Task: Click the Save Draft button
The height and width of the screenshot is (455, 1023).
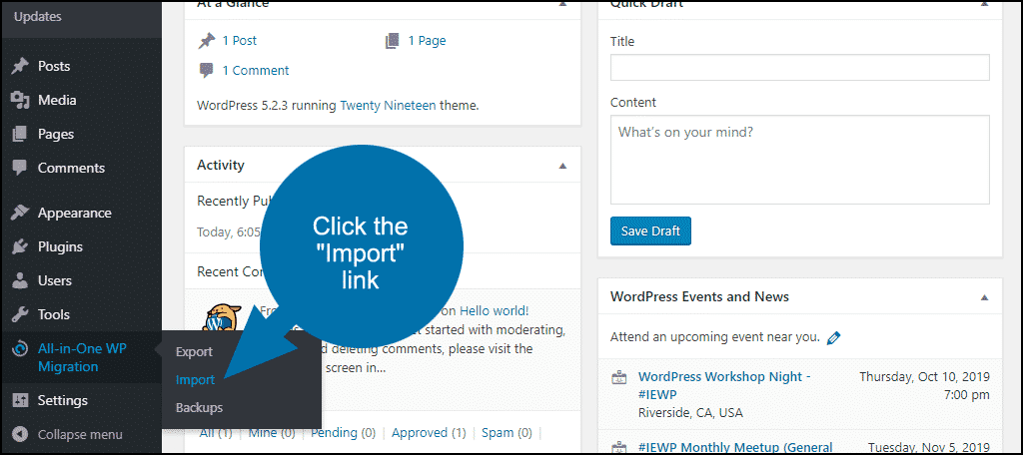Action: 650,230
